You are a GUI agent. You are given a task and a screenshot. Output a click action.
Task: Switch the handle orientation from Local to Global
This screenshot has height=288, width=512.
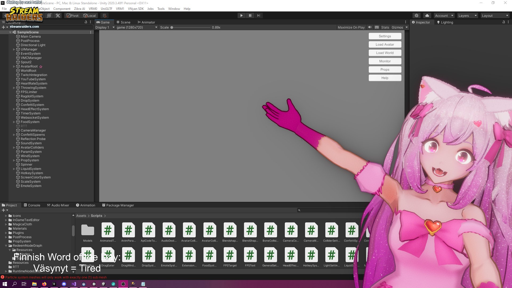[x=89, y=15]
